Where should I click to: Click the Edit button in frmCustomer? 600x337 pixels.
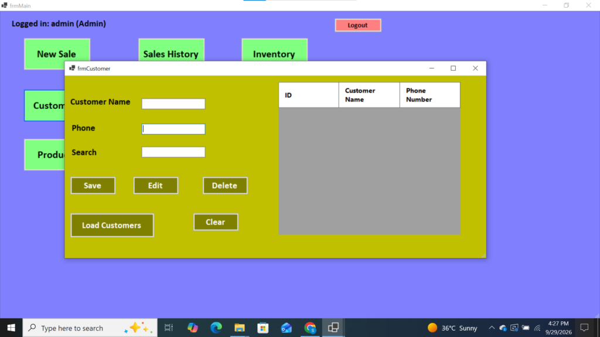click(156, 185)
